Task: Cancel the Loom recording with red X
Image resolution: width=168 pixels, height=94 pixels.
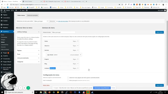Action: (x=20, y=88)
